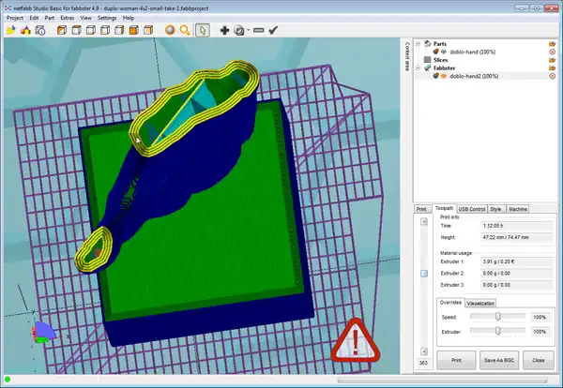Click the zoom magnifier tool icon

[186, 30]
